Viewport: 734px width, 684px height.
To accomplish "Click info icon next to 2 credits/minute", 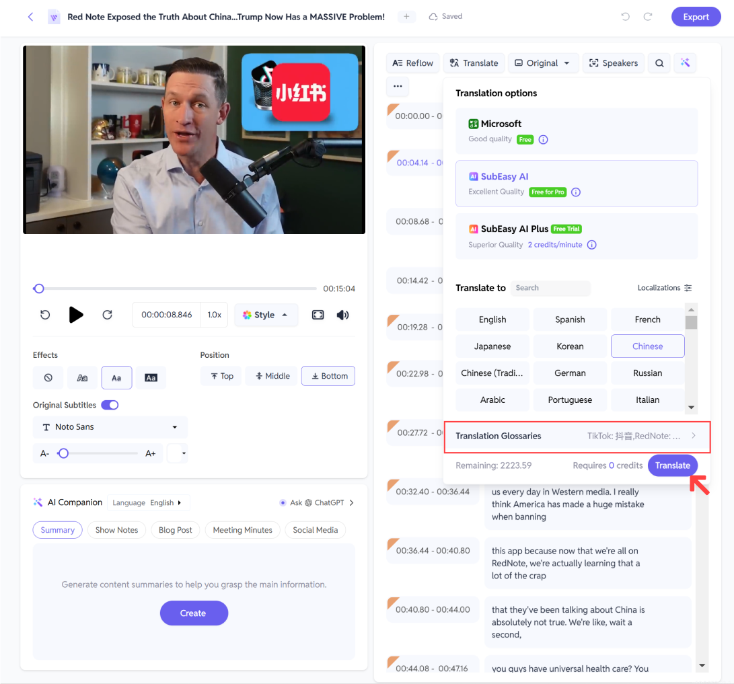I will pos(591,245).
